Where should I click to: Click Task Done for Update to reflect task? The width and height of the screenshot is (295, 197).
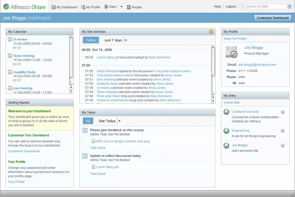pos(98,174)
